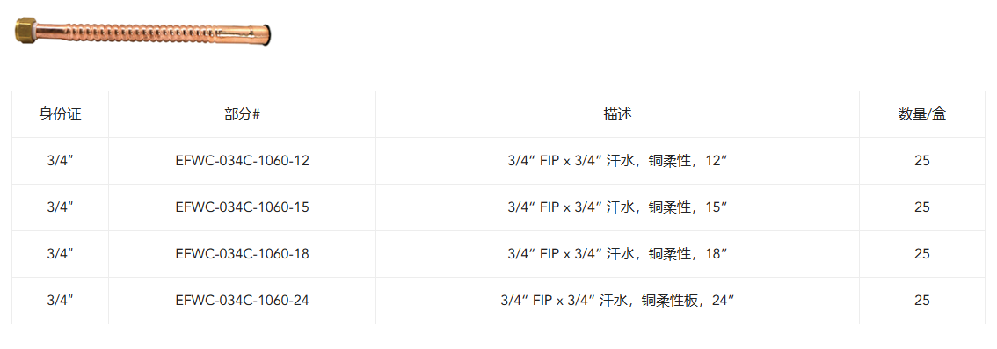Select part number EFWC-034C-1060-18
Image resolution: width=997 pixels, height=349 pixels.
(x=243, y=254)
